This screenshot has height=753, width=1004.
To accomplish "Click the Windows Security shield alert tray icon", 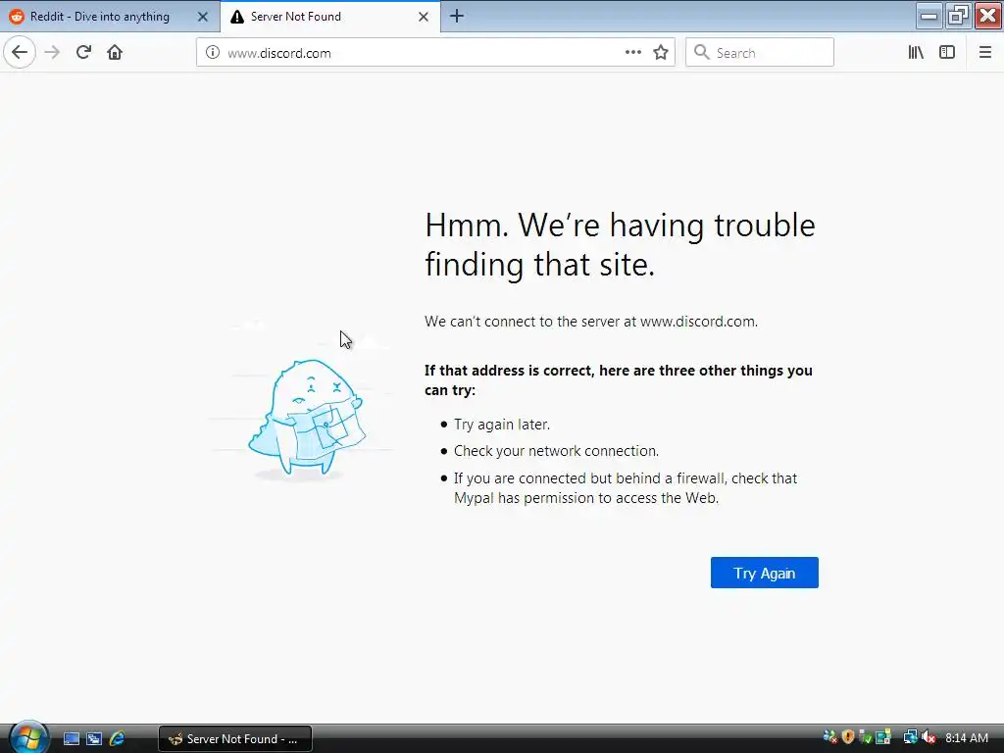I will (x=848, y=737).
